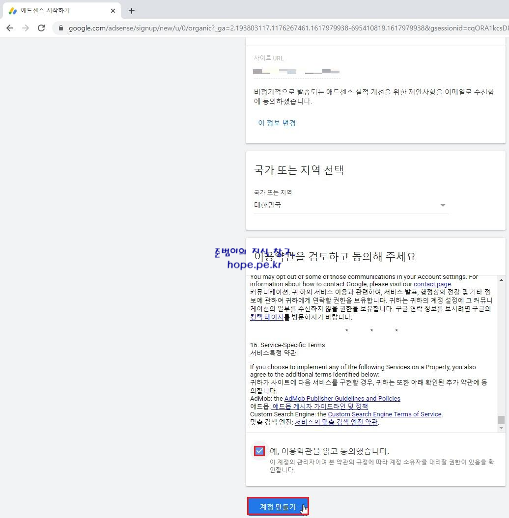The width and height of the screenshot is (509, 518).
Task: Click the 계정 만들기 button
Action: click(278, 506)
